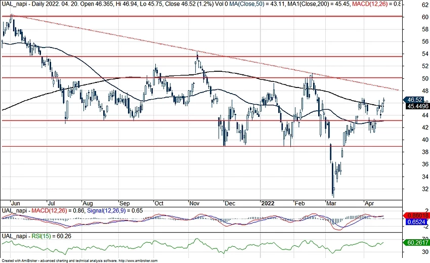Click the 54 price axis label
Viewport: 430px width, 263px height.
(425, 54)
